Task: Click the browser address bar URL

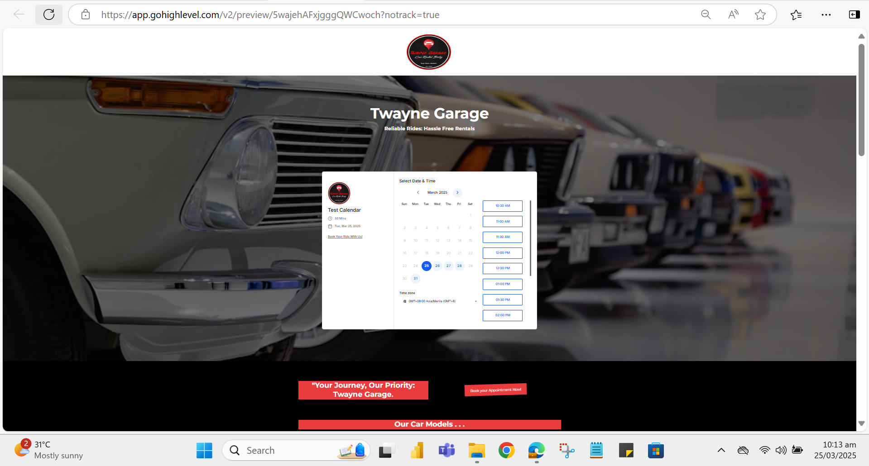Action: [270, 15]
